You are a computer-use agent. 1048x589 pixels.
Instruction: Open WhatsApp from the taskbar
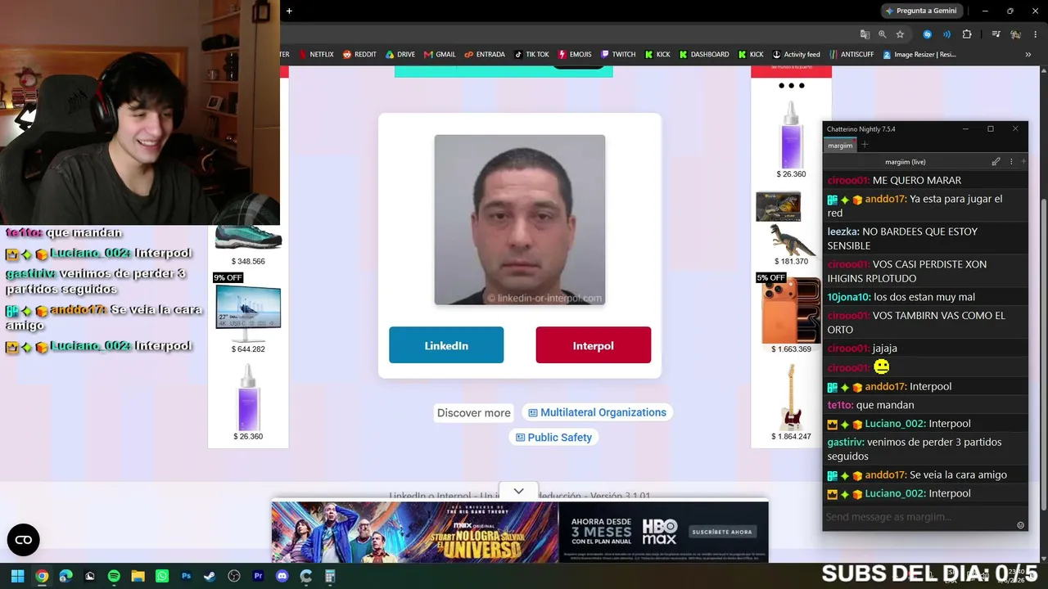click(162, 576)
